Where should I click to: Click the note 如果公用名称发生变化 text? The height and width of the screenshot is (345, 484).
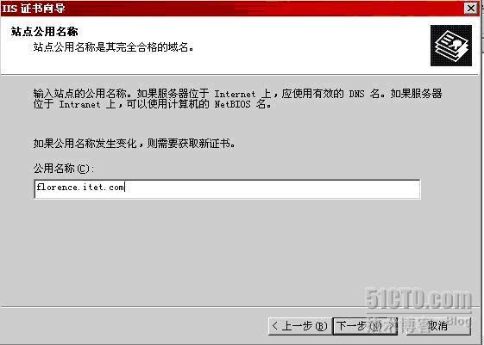click(134, 143)
